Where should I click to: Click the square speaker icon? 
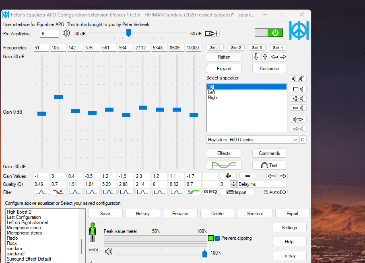(x=298, y=89)
